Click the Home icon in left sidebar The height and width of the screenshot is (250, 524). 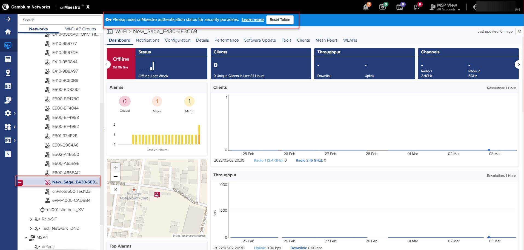8,32
